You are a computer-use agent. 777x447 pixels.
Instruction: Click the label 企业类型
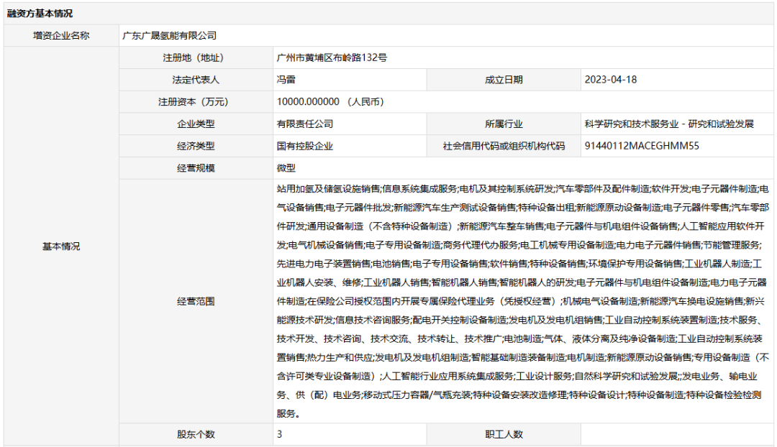click(196, 124)
